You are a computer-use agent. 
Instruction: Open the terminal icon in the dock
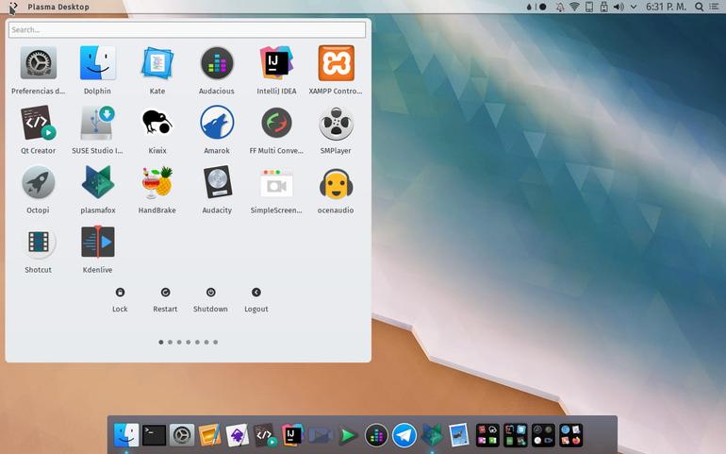154,435
